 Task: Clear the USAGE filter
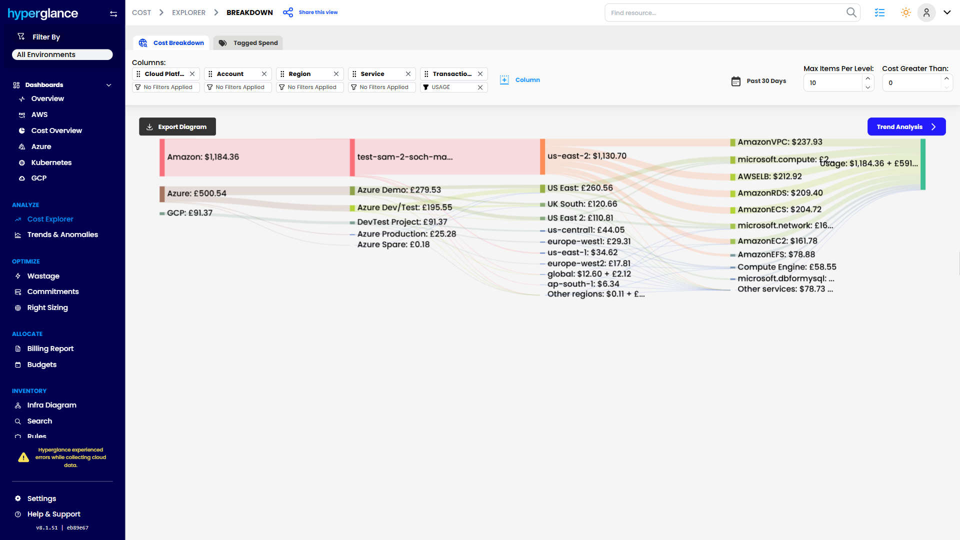[480, 87]
